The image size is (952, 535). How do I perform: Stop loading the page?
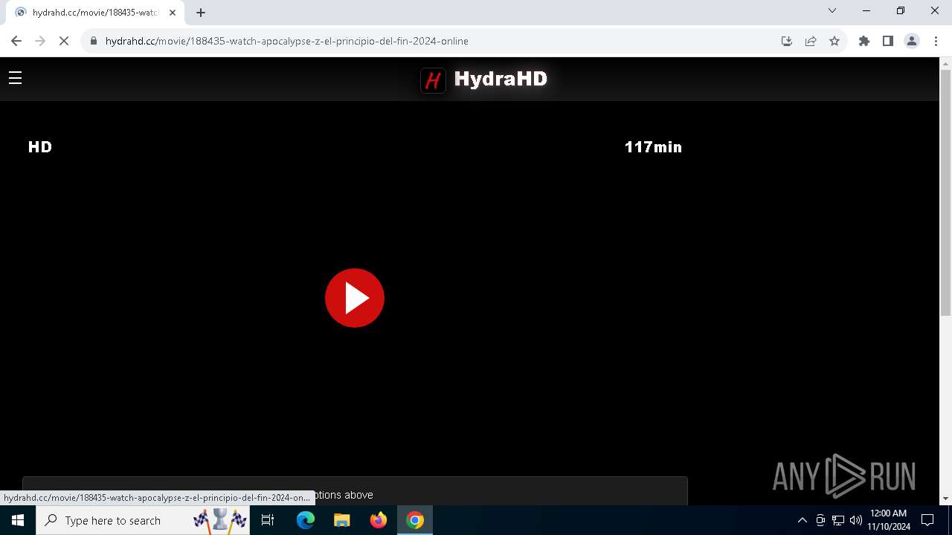tap(64, 41)
